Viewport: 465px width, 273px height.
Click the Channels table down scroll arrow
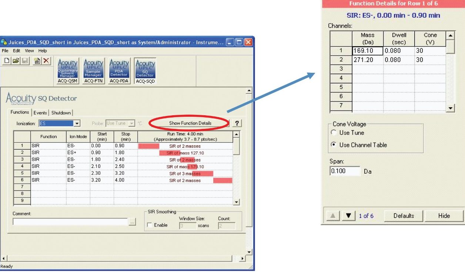click(450, 108)
